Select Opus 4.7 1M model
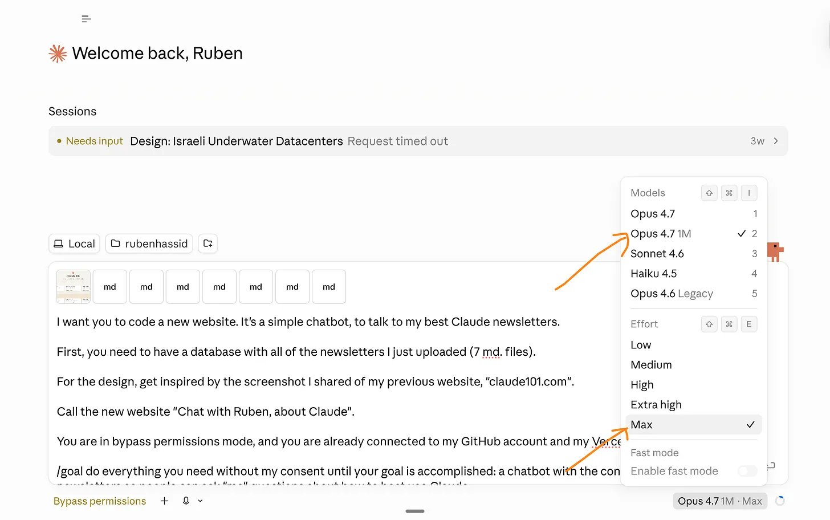Screen dimensions: 830x520 click(693, 234)
